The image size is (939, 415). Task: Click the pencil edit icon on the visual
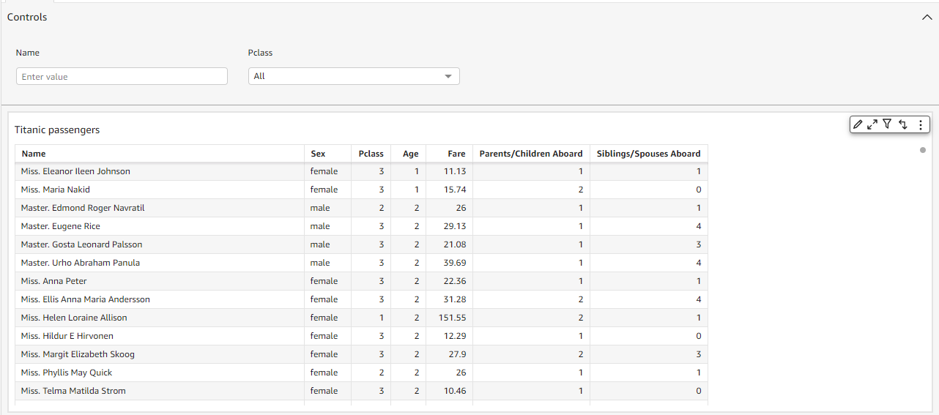click(x=858, y=124)
